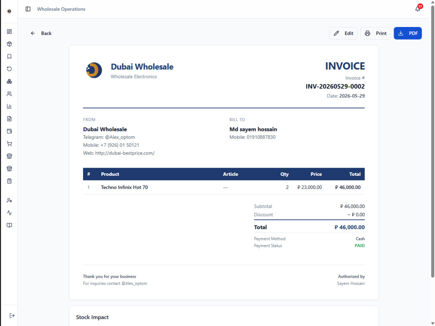Open the wallet icon in sidebar
This screenshot has height=326, width=435.
point(9,131)
